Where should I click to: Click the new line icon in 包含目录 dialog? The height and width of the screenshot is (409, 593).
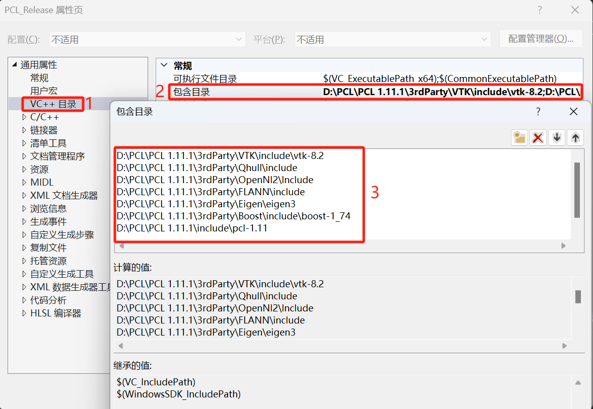tap(519, 138)
